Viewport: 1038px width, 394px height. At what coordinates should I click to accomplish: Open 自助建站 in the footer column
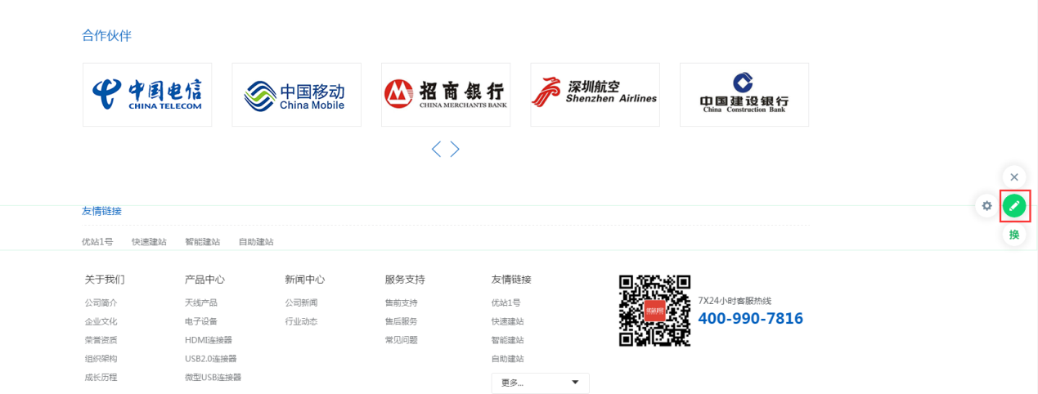[507, 359]
